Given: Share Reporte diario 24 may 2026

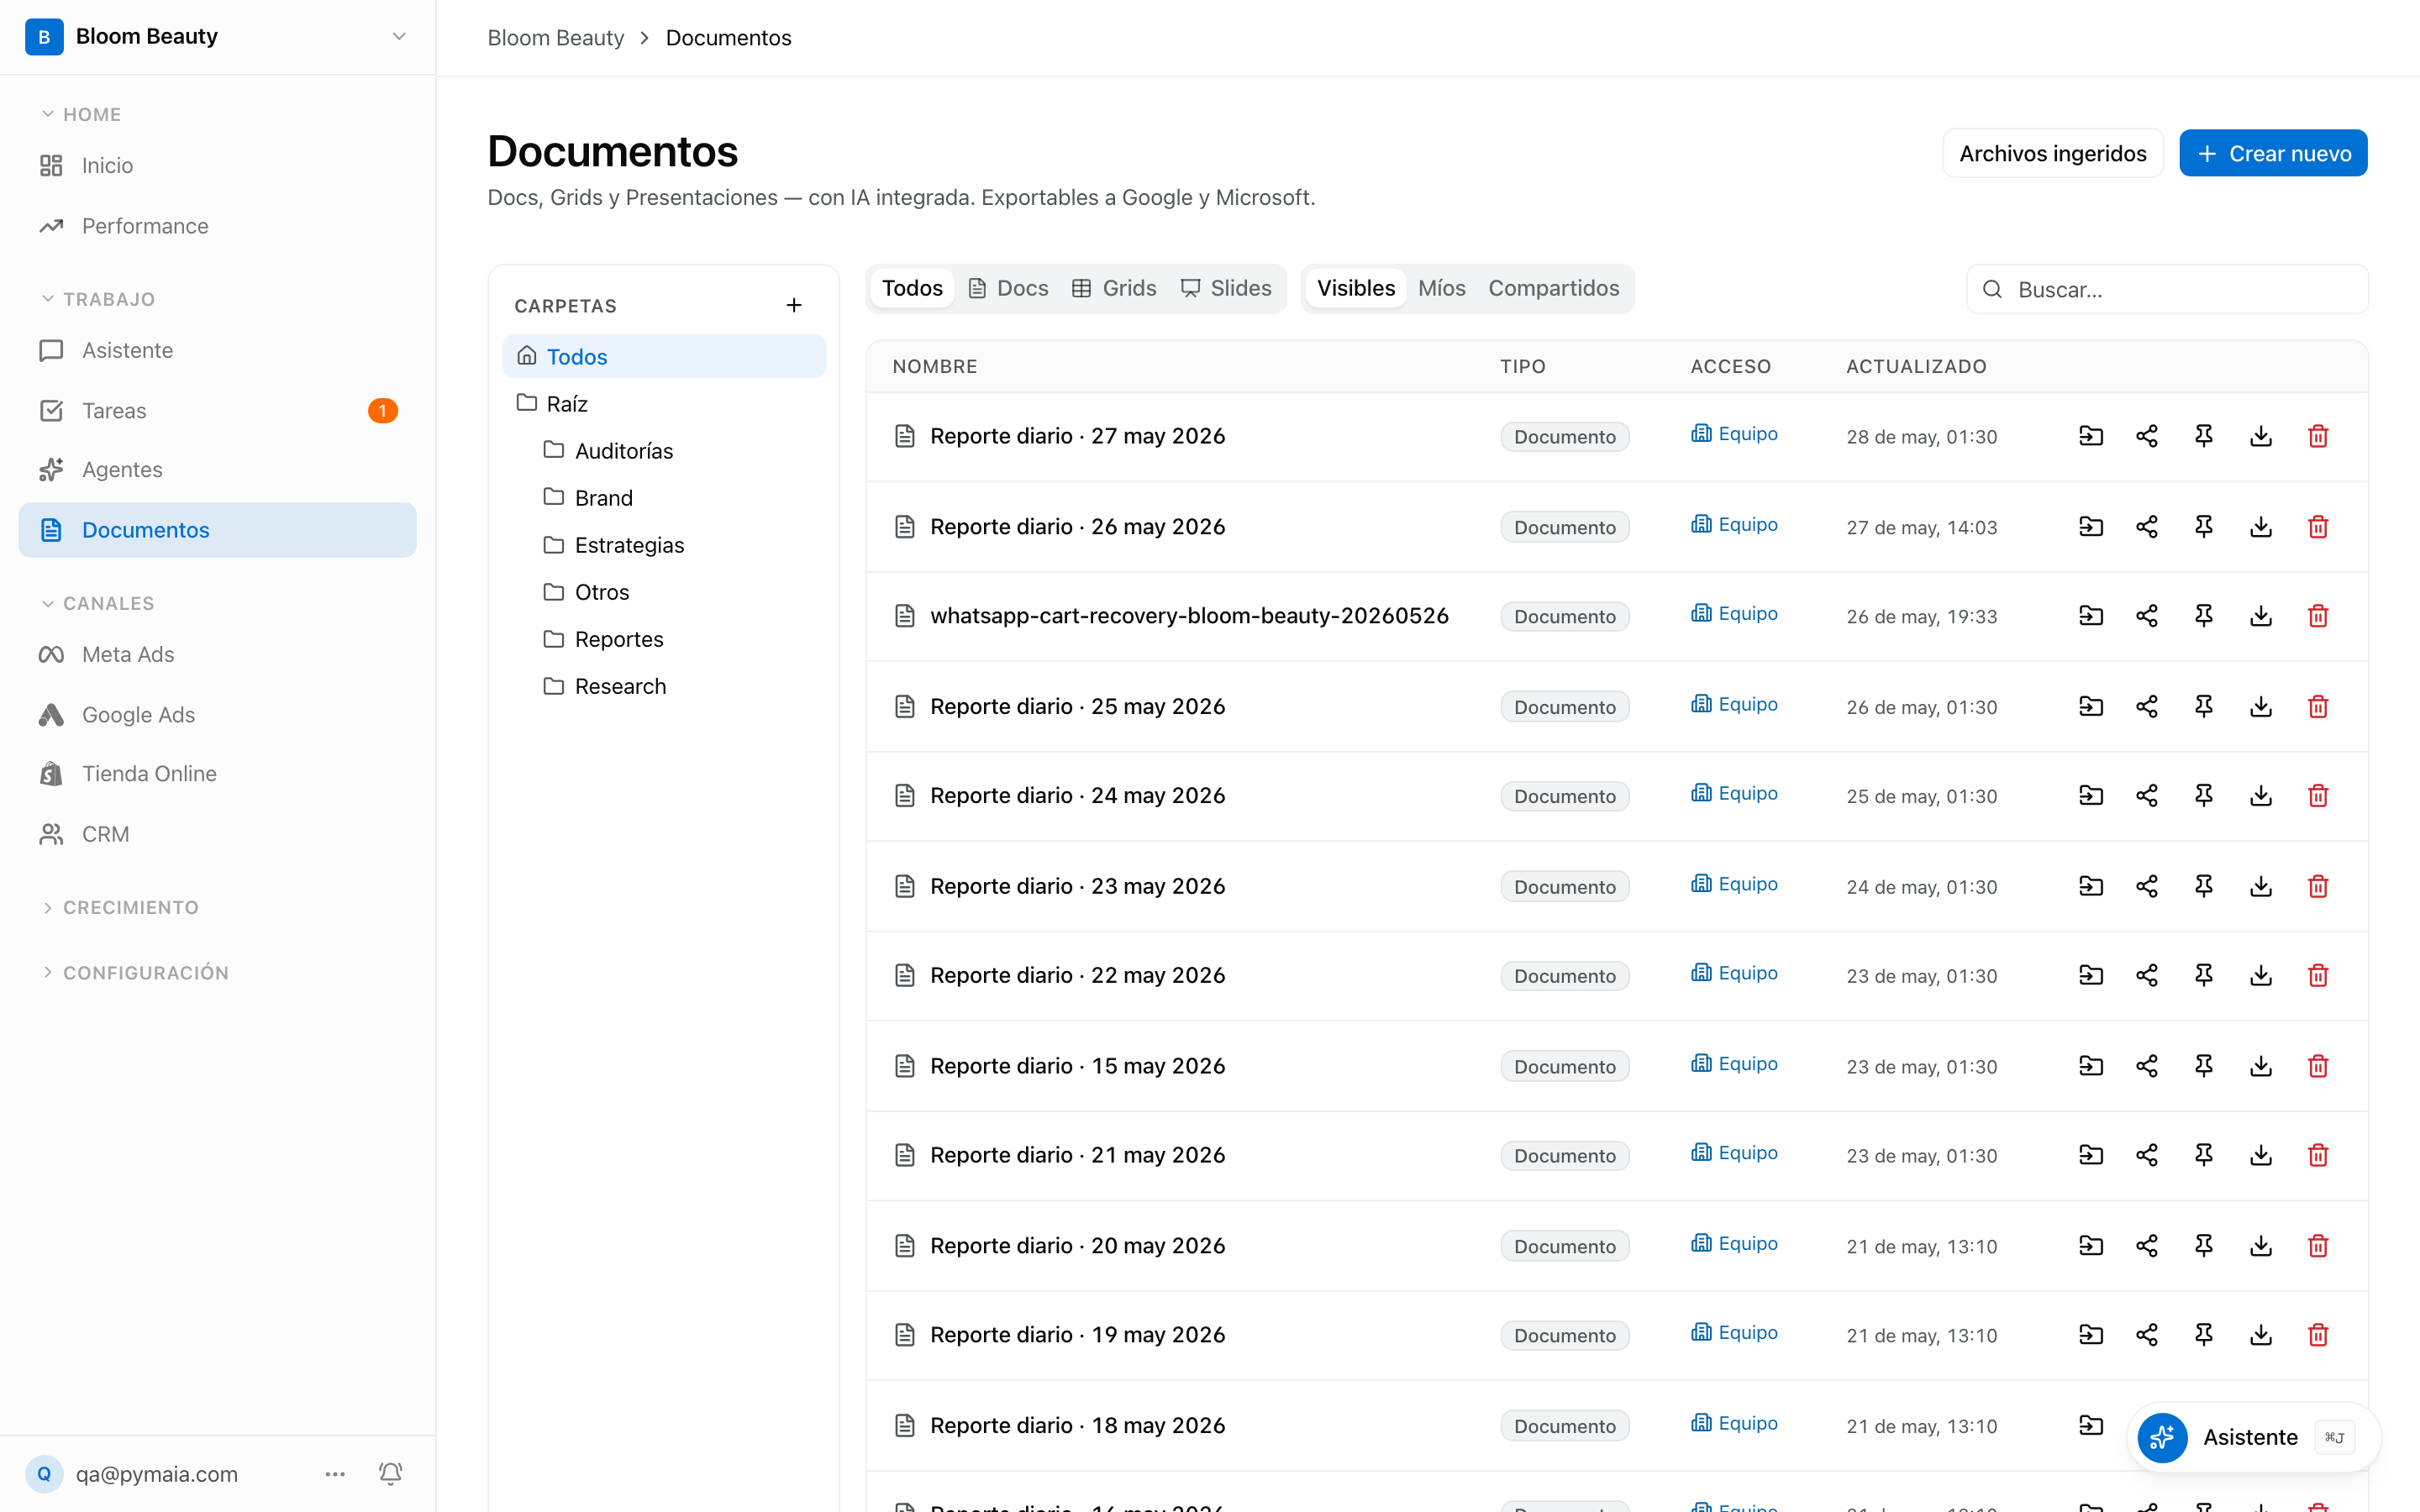Looking at the screenshot, I should click(x=2146, y=796).
